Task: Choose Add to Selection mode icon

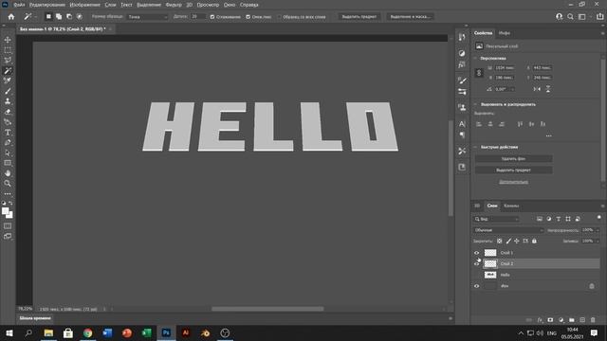Action: click(x=59, y=17)
